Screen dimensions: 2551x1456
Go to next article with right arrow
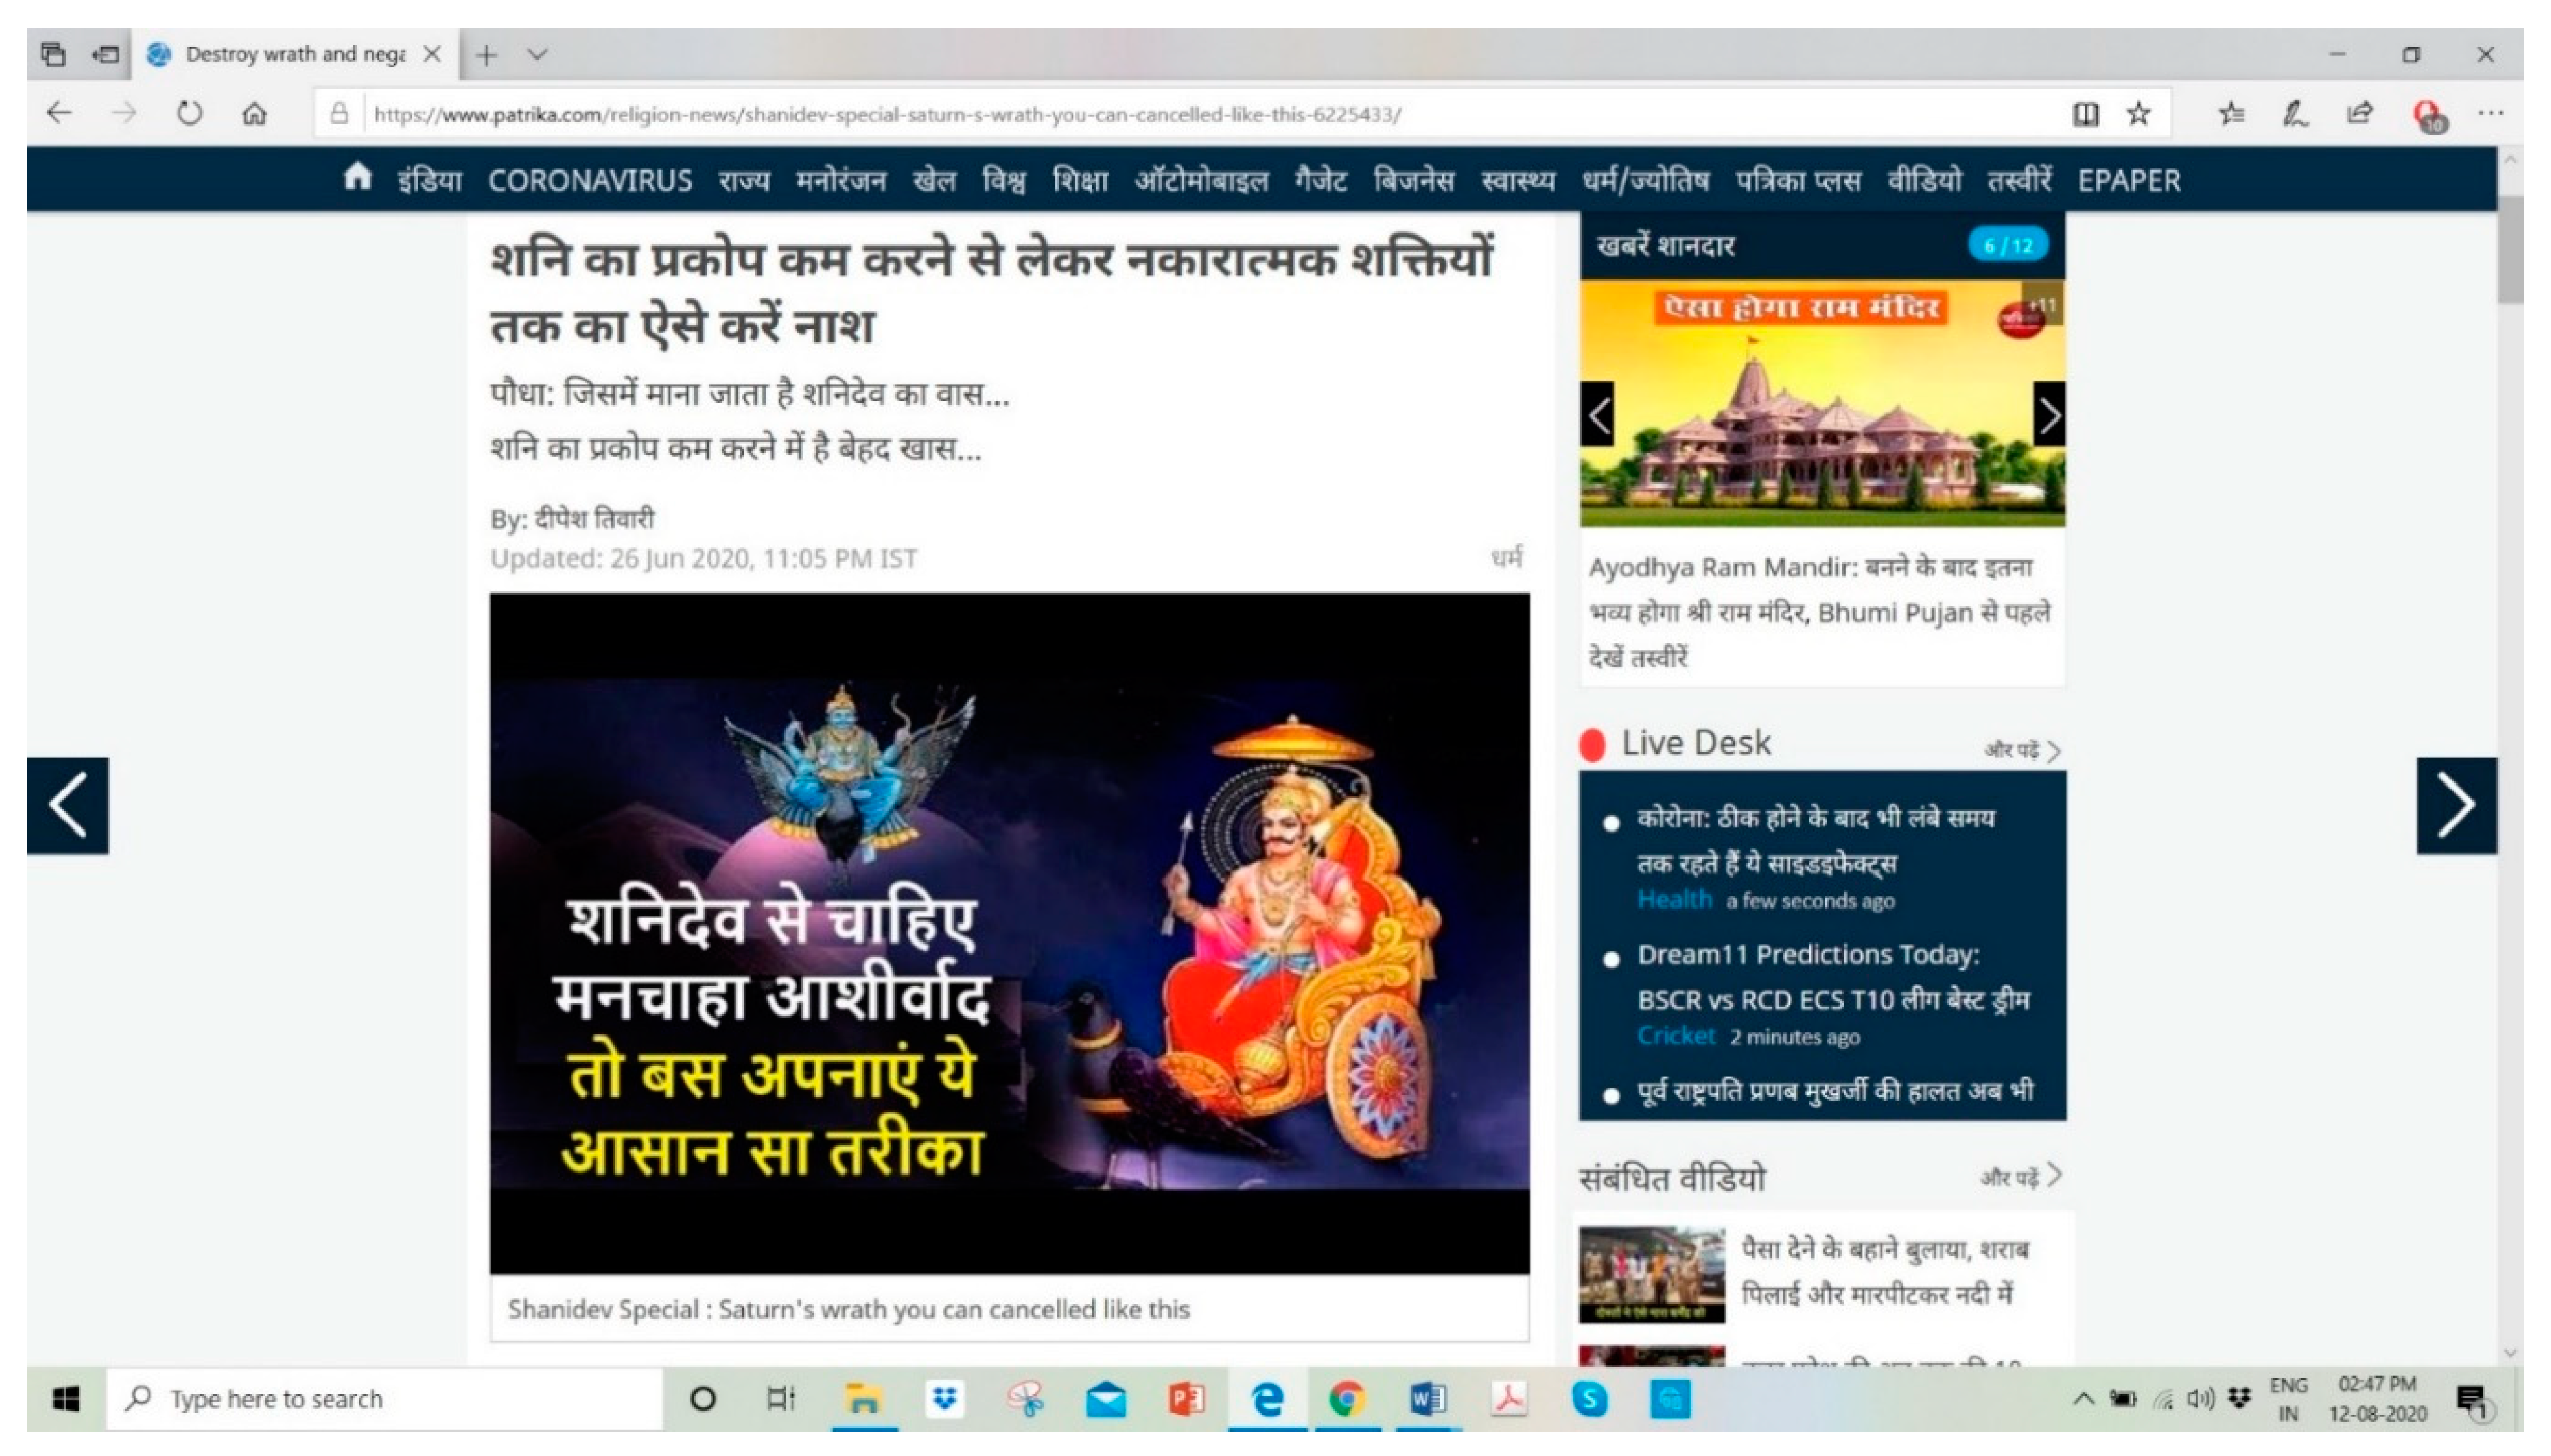[x=2456, y=805]
